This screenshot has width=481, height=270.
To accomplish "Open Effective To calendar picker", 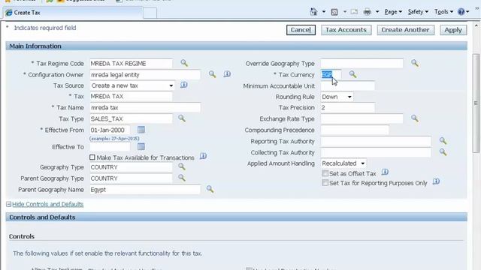I will coord(141,146).
